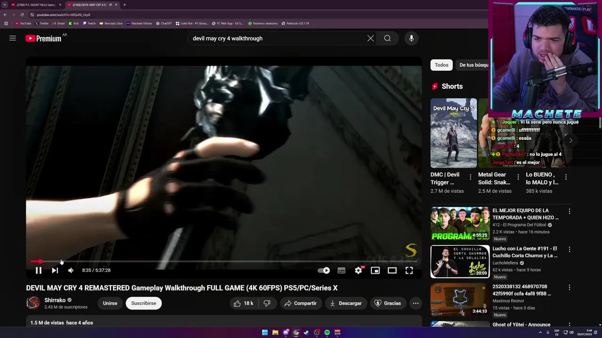The image size is (602, 338).
Task: Open the YouTube hamburger guide menu
Action: tap(13, 38)
